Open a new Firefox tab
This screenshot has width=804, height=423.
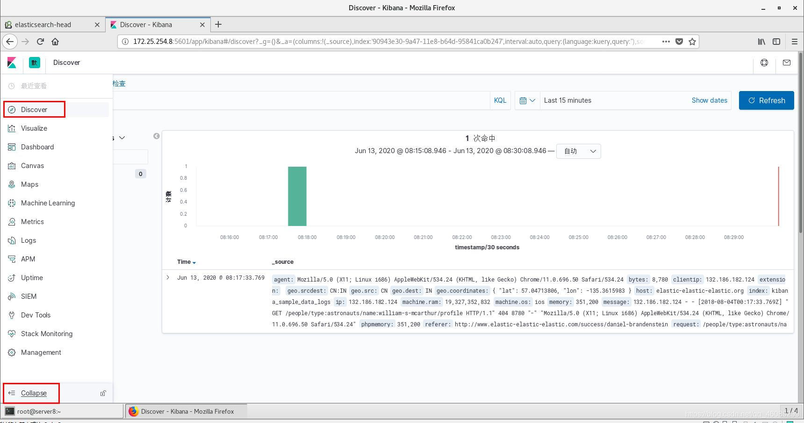(218, 25)
